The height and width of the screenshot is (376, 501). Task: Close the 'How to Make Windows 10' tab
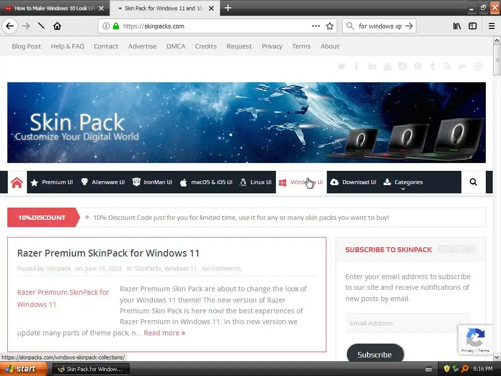click(x=101, y=8)
